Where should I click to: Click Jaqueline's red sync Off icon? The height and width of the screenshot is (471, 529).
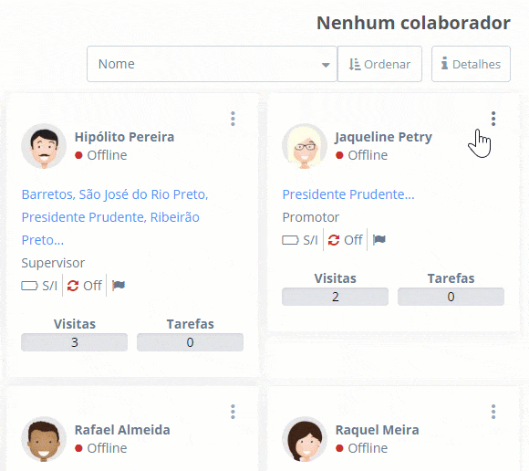click(334, 240)
